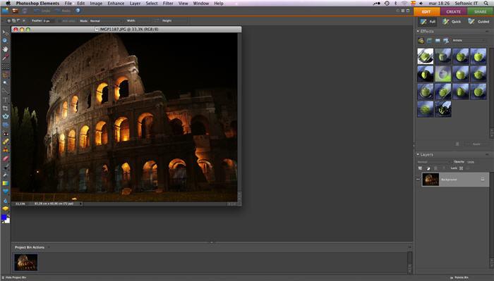Open the Enhance menu
Viewport: 494px width, 281px height.
point(116,3)
